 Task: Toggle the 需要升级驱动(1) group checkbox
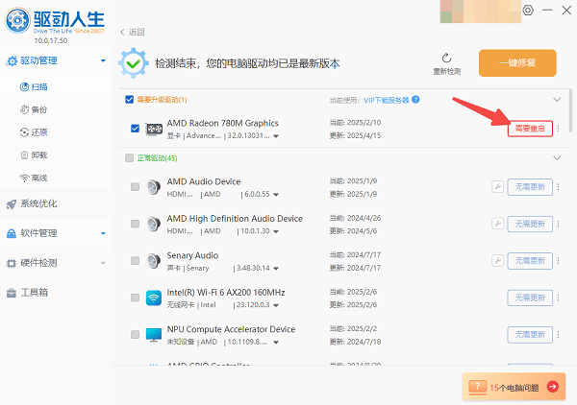coord(129,100)
